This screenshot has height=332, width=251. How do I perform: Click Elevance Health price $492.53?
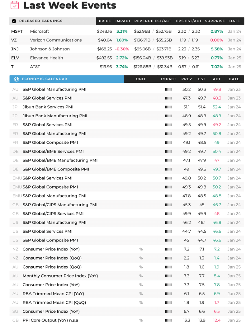coord(104,58)
